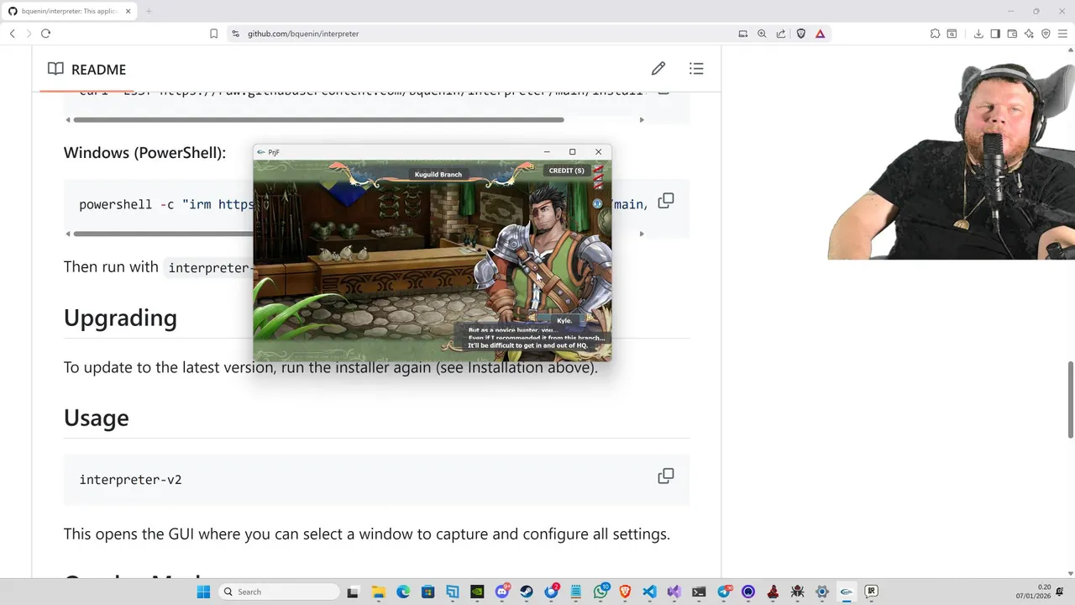Open the site settings icon beside the URL

[x=235, y=34]
